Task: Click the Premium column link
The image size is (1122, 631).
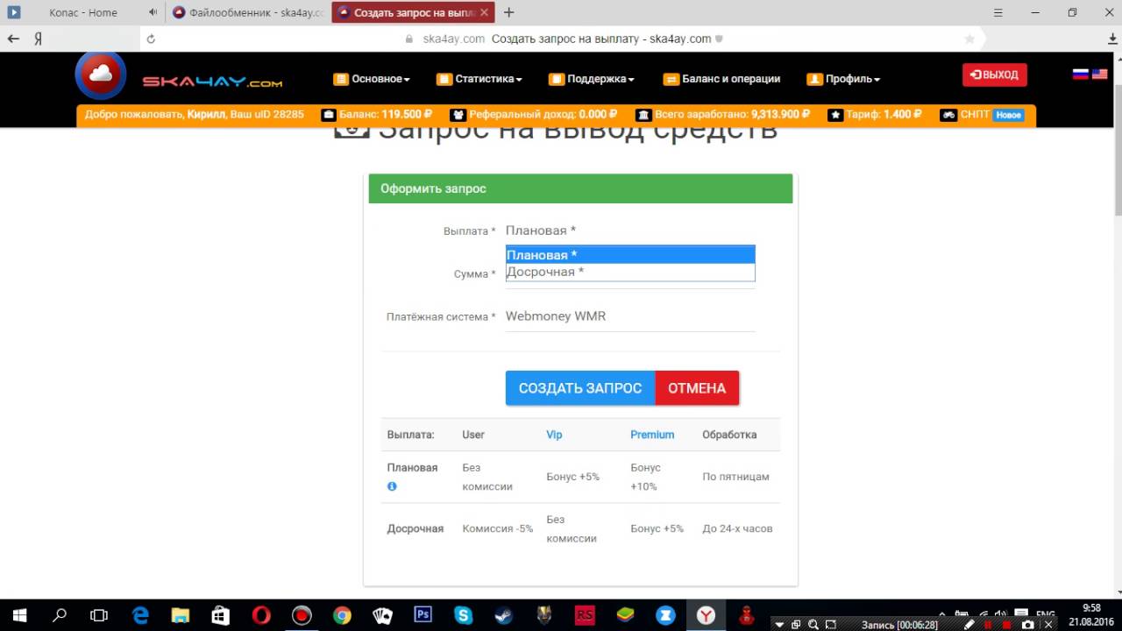Action: [652, 434]
